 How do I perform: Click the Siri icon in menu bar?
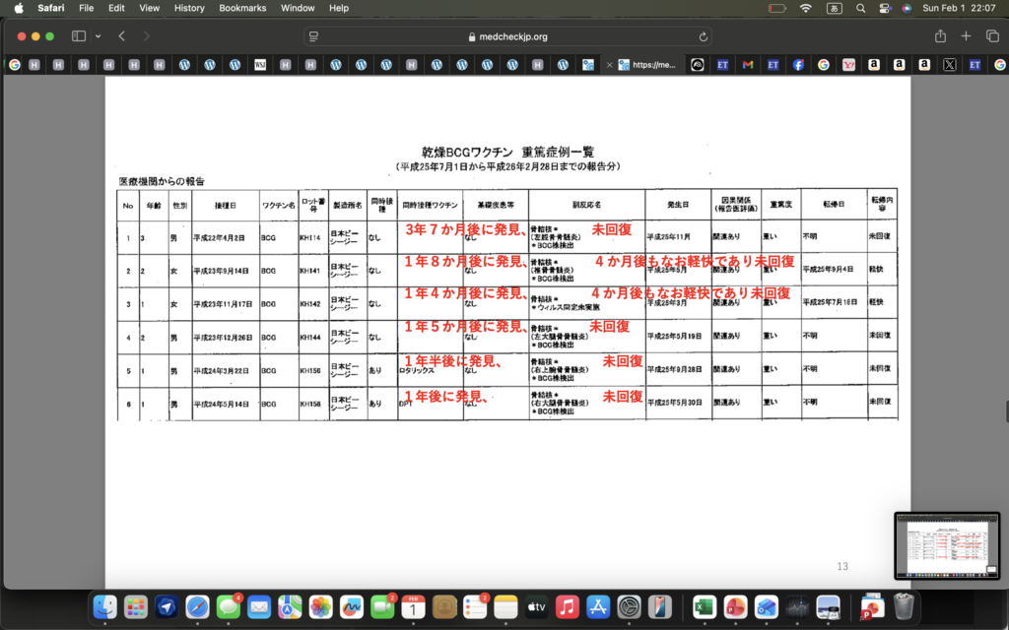[x=906, y=8]
